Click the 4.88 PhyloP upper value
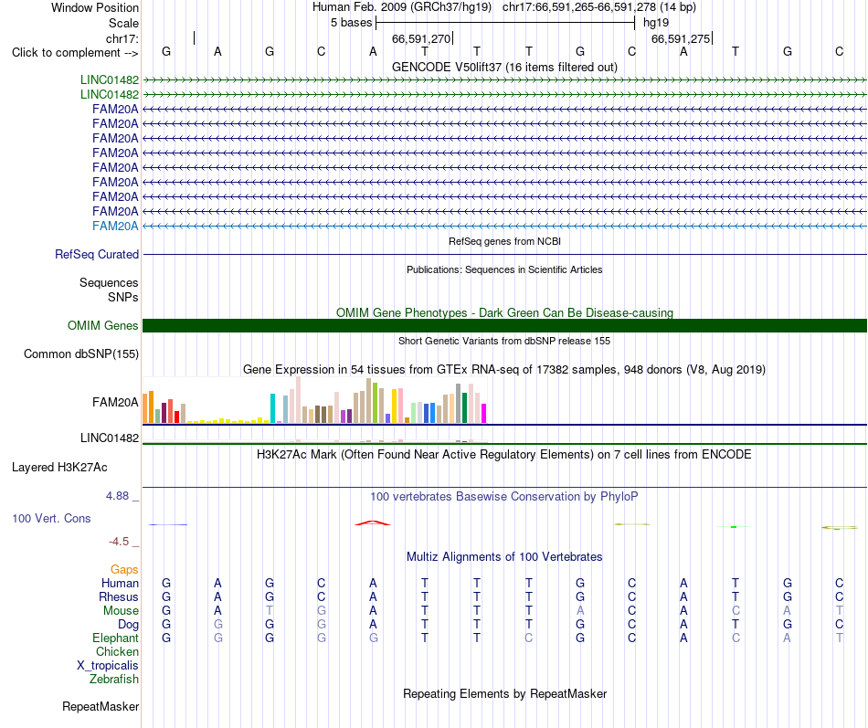Viewport: 868px width, 728px height. click(118, 496)
